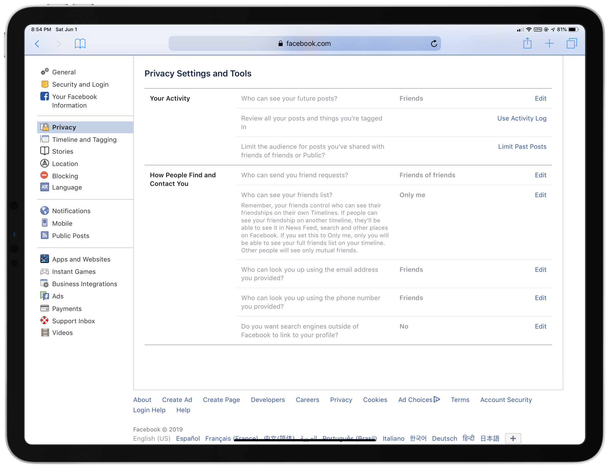This screenshot has height=469, width=610.
Task: Edit search engines linking setting
Action: click(x=540, y=326)
